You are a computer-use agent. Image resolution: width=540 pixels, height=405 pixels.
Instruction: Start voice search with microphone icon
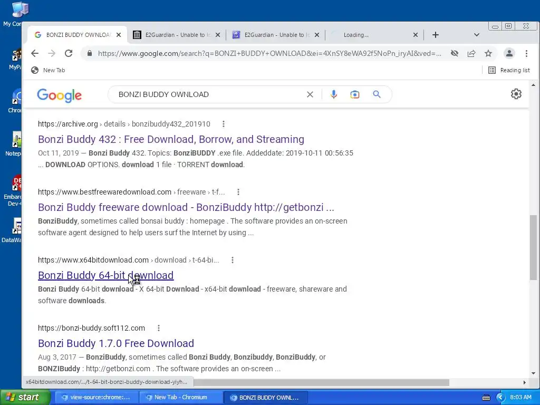pyautogui.click(x=333, y=94)
